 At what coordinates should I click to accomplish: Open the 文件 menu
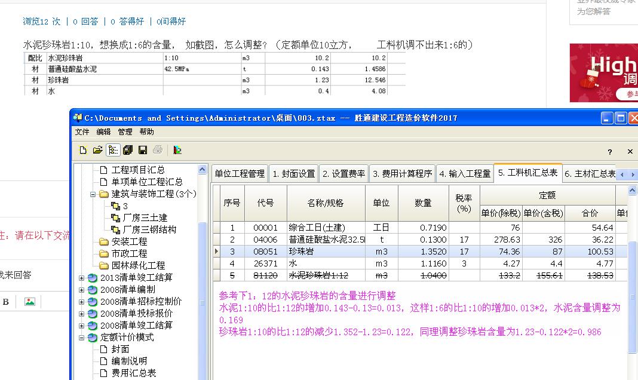coord(82,132)
